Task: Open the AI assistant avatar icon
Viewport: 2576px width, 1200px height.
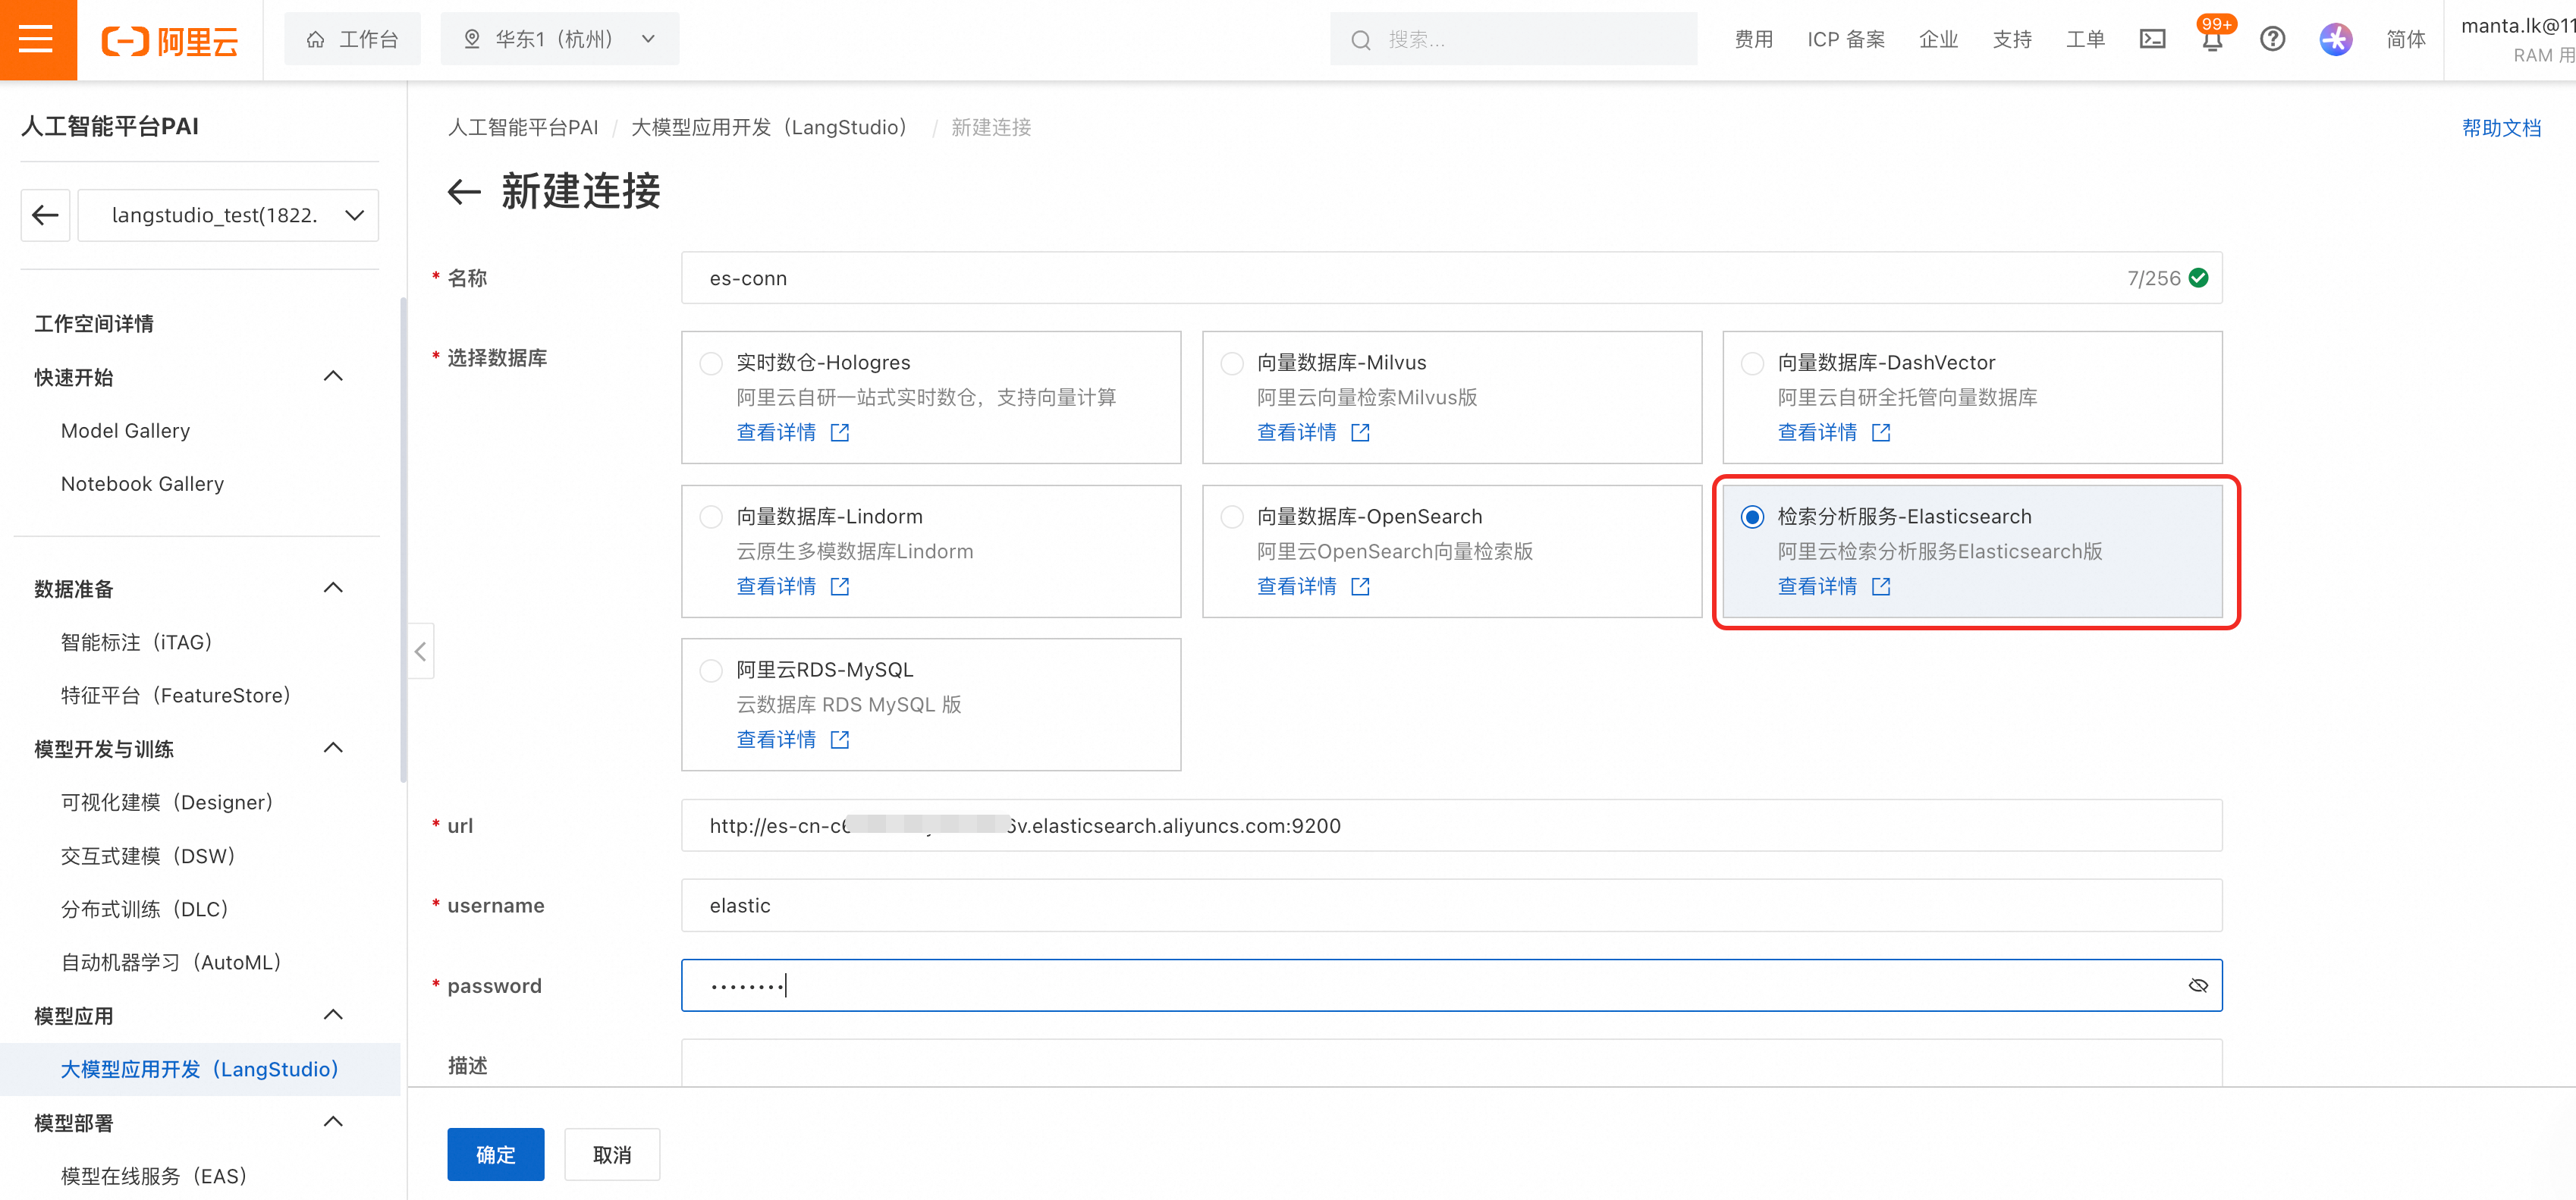Action: (2335, 39)
